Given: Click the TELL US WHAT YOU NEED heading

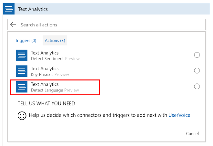Looking at the screenshot, I should point(46,103).
